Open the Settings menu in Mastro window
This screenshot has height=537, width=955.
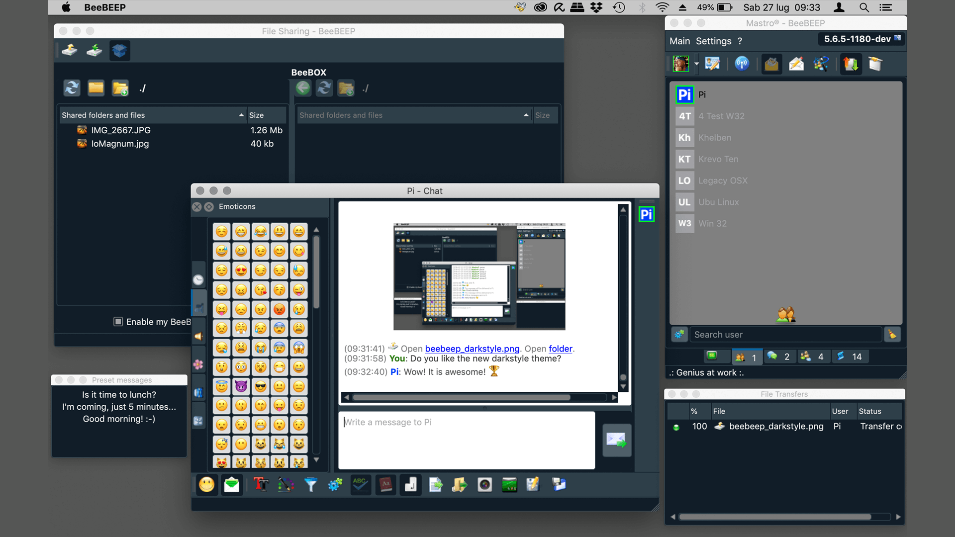point(713,41)
